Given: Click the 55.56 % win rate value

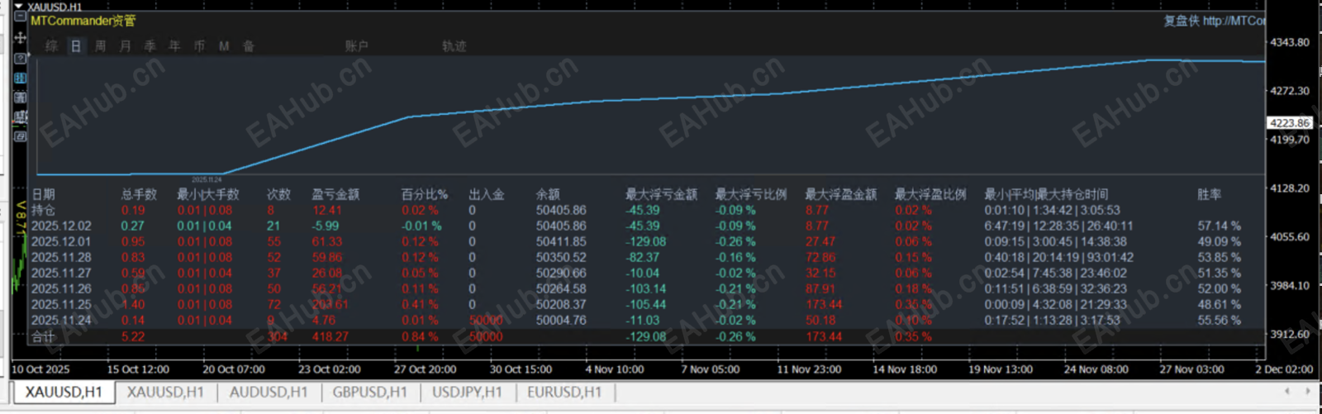Looking at the screenshot, I should (x=1220, y=320).
